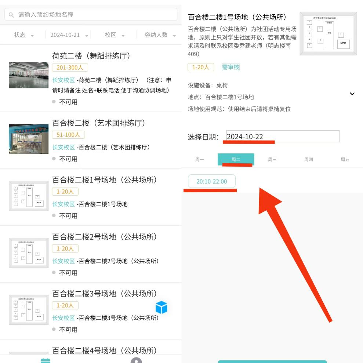This screenshot has height=363, width=363.
Task: Switch to the 周一 tab
Action: [200, 160]
